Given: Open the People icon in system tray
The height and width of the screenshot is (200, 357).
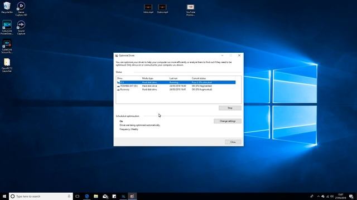Looking at the screenshot, I should tap(312, 196).
